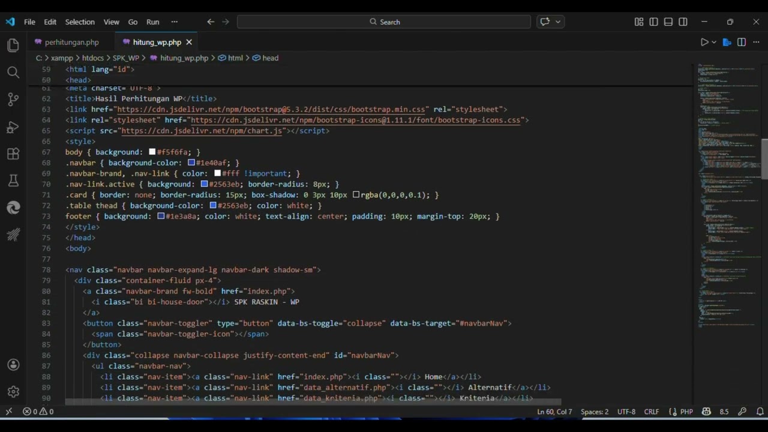
Task: Open the View menu
Action: [111, 22]
